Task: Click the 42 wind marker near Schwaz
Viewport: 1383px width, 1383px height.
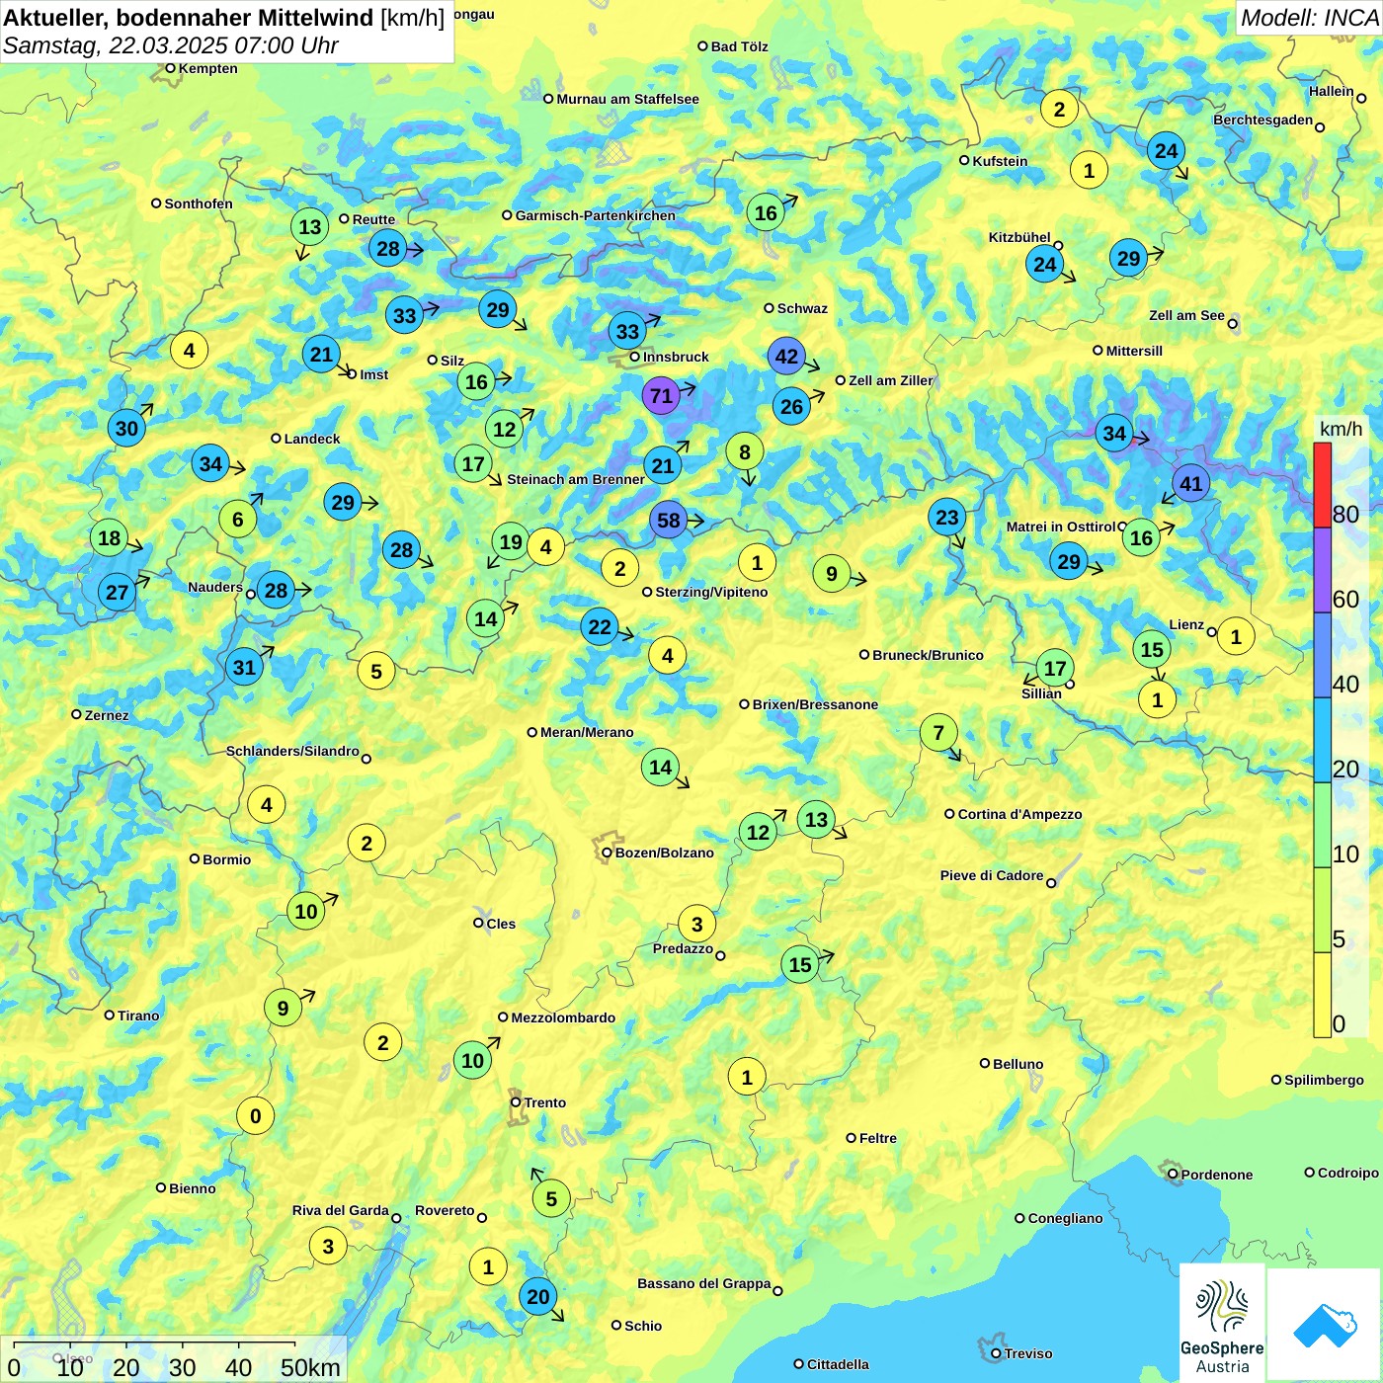Action: (x=786, y=357)
